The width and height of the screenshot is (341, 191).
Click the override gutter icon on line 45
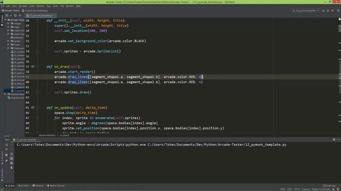33,108
